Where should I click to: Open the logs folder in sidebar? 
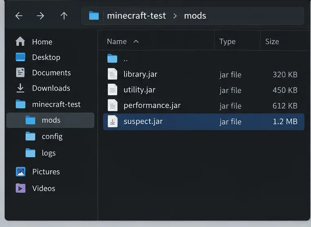point(49,153)
